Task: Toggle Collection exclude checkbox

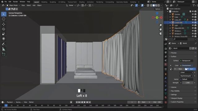Action: click(x=190, y=11)
